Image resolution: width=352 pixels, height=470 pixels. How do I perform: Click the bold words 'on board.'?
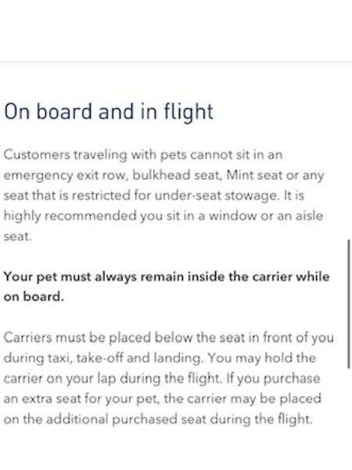34,297
